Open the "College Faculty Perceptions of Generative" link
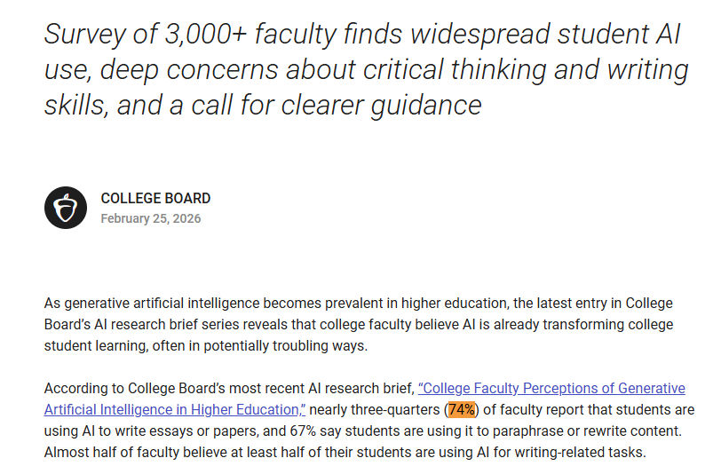 [x=551, y=389]
